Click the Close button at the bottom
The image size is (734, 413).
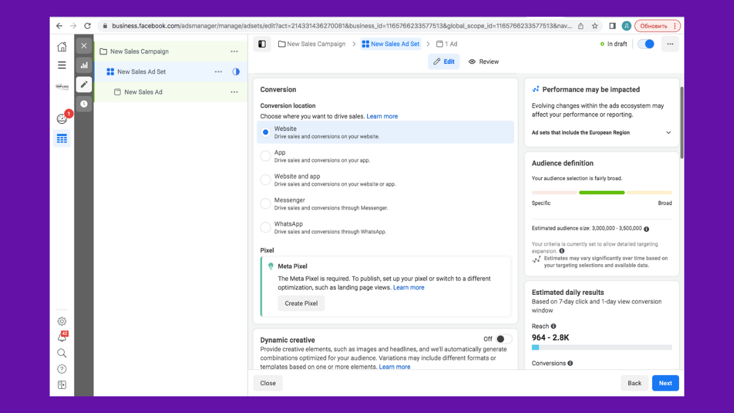pyautogui.click(x=268, y=383)
